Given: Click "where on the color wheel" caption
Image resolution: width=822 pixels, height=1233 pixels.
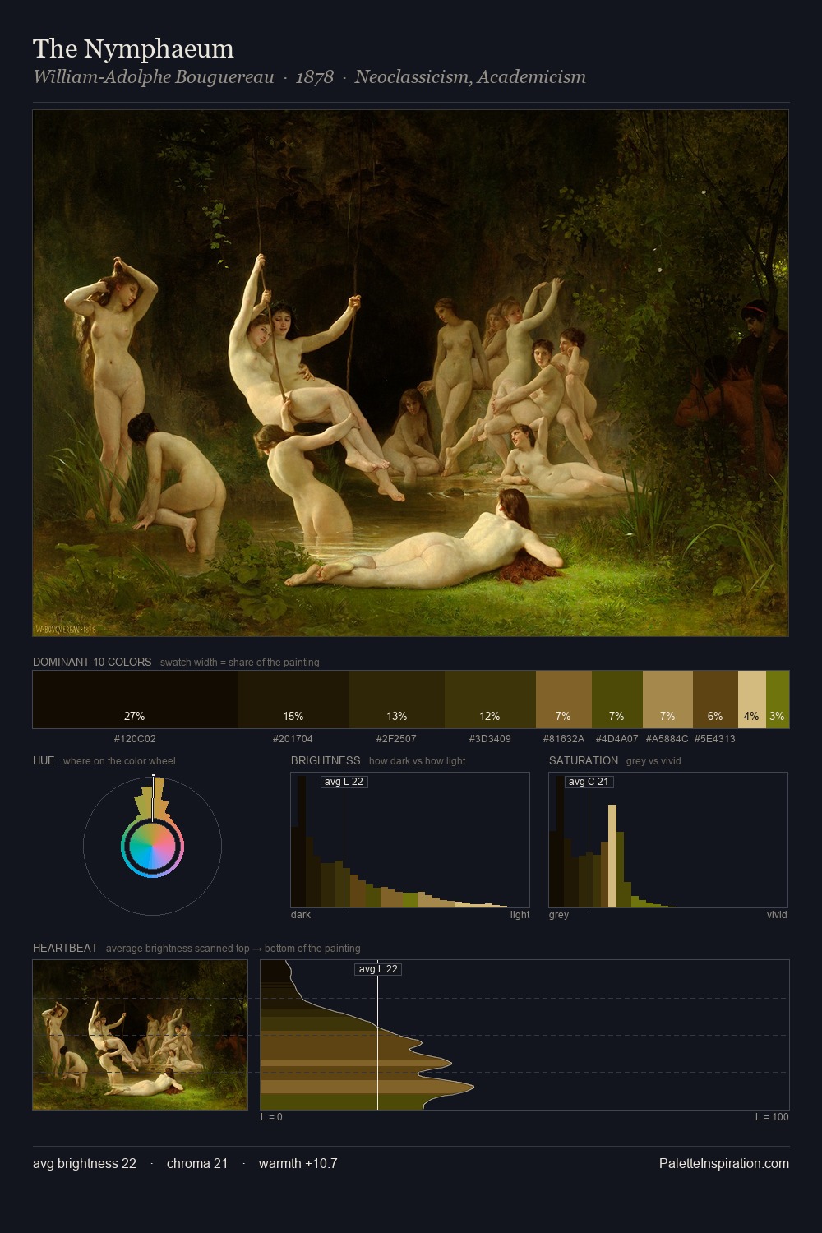Looking at the screenshot, I should 119,761.
